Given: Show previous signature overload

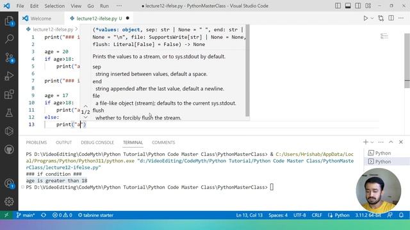Looking at the screenshot, I should [85, 106].
